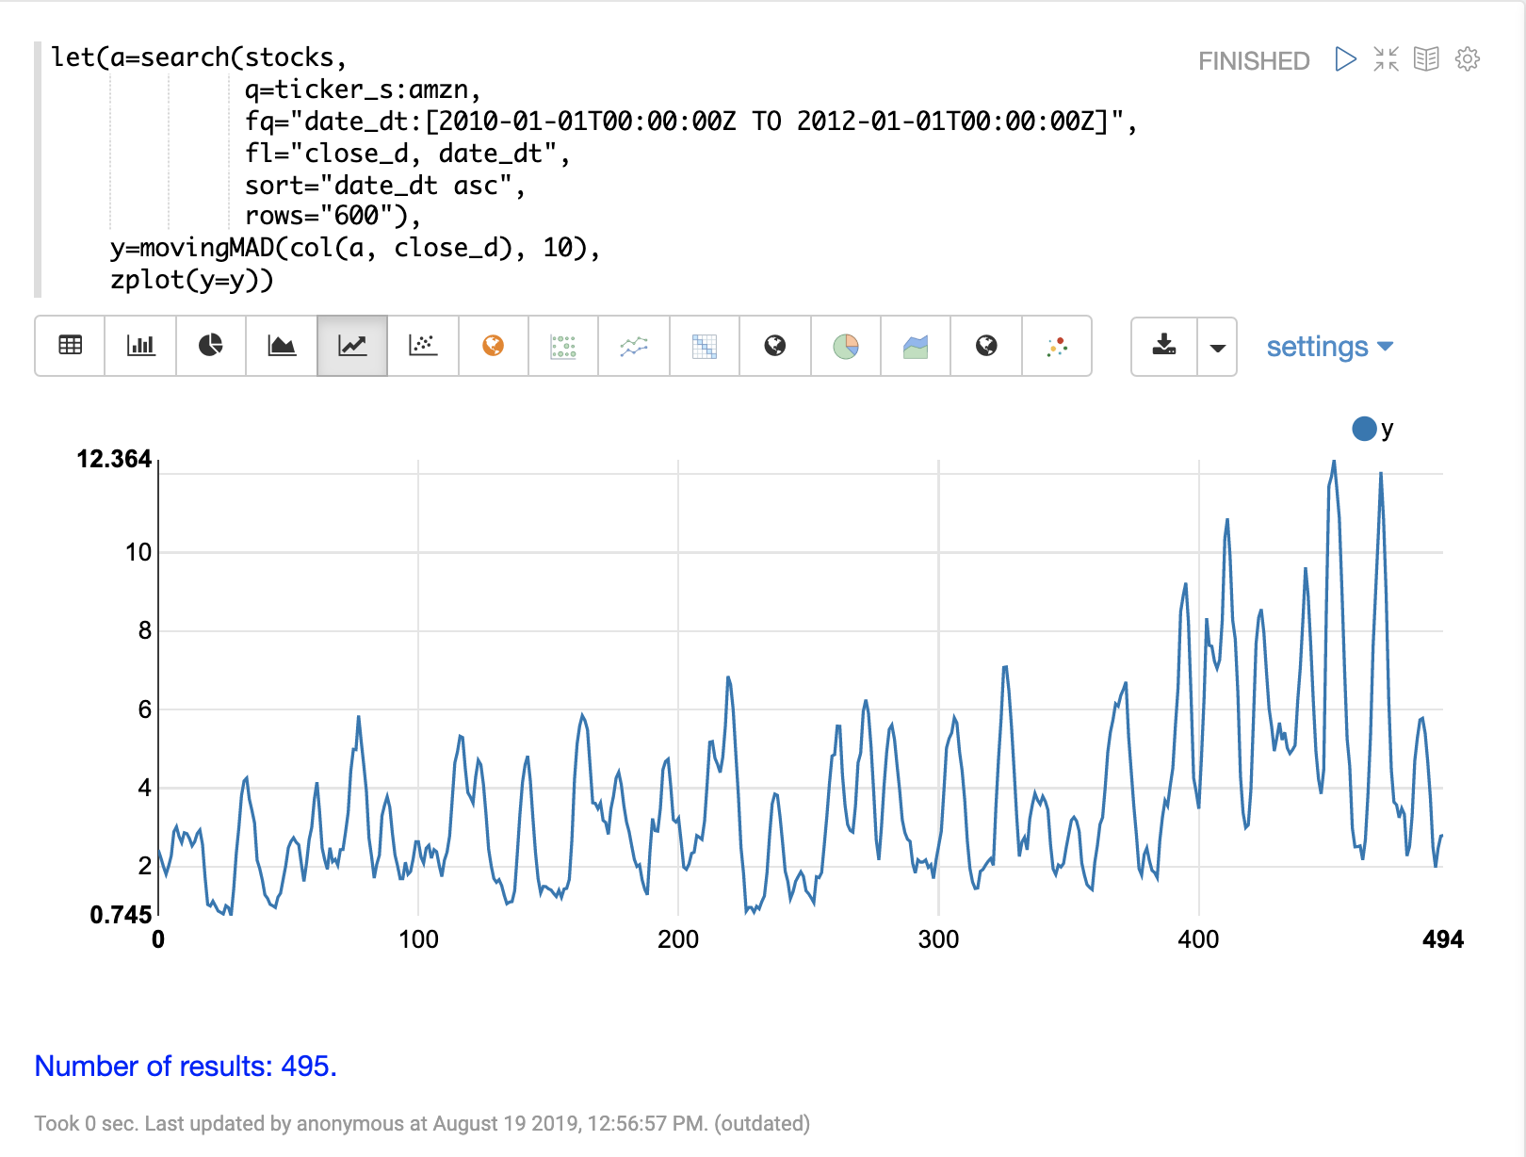This screenshot has width=1526, height=1157.
Task: Download the results data as file
Action: click(x=1164, y=346)
